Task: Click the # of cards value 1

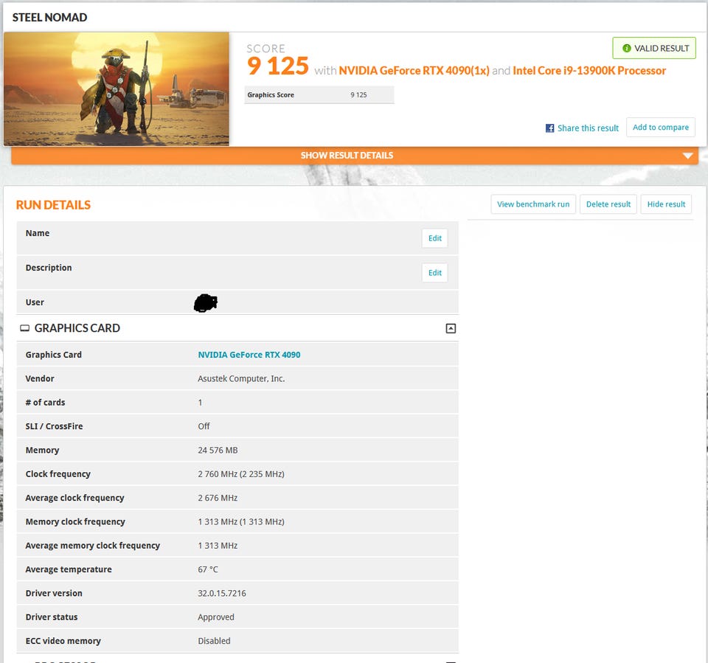Action: click(200, 403)
